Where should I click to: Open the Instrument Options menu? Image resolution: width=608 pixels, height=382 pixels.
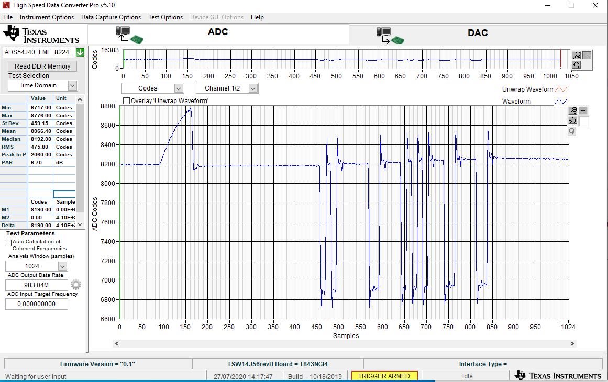coord(47,17)
